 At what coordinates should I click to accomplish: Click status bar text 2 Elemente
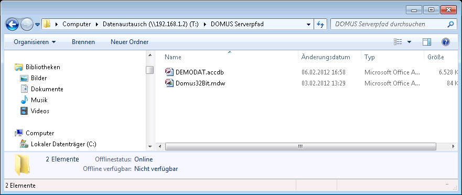20,186
